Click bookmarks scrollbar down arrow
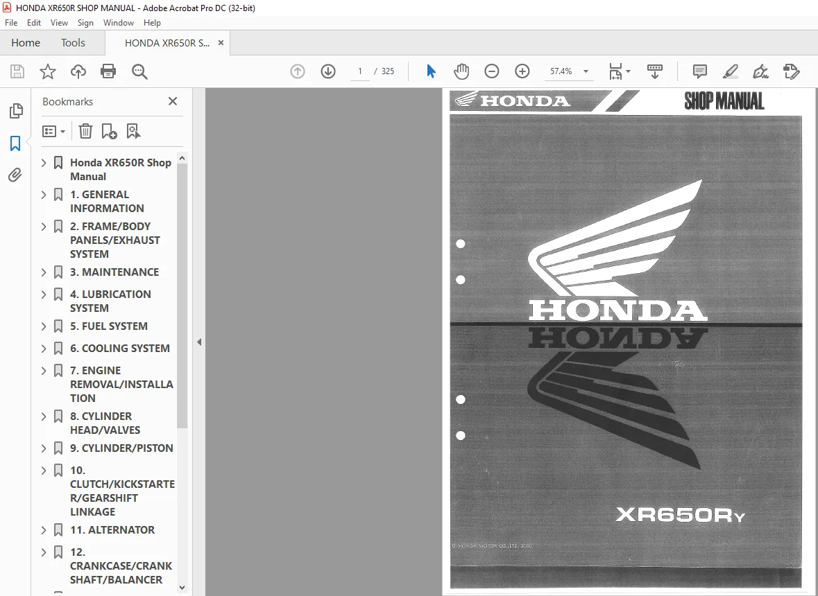This screenshot has width=818, height=596. (182, 587)
